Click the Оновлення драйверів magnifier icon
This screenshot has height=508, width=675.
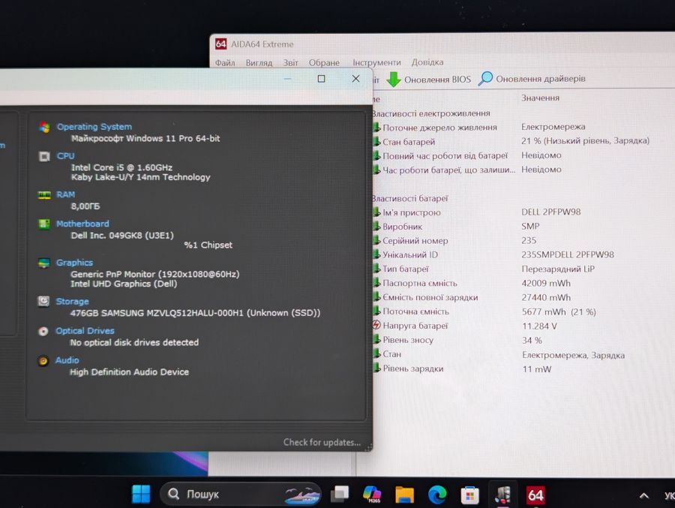(485, 79)
